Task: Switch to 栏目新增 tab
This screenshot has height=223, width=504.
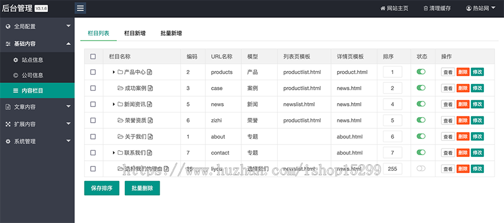Action: click(134, 33)
